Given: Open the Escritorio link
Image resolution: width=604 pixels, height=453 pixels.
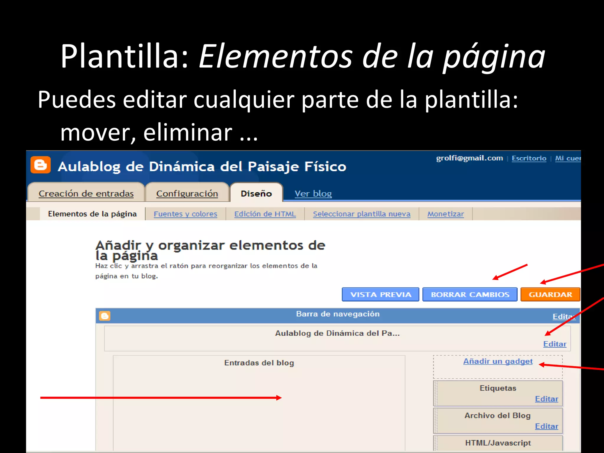Looking at the screenshot, I should click(529, 158).
